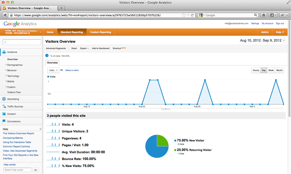Open the Export dropdown menu

pos(84,48)
